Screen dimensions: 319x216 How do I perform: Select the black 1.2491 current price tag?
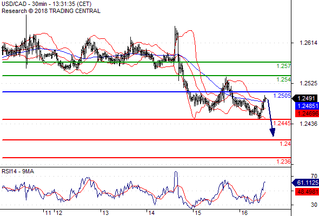(305, 99)
